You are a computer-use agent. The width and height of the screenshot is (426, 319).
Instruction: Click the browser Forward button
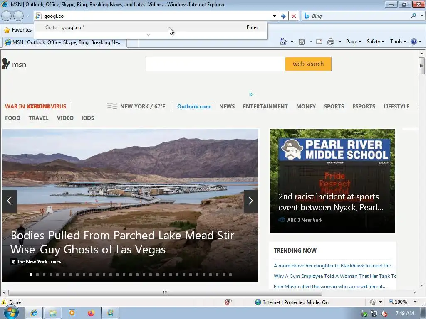click(x=18, y=16)
